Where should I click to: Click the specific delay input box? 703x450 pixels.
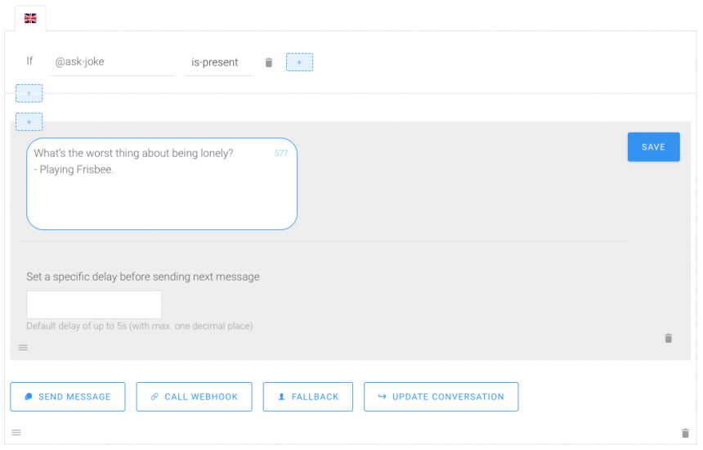(94, 304)
